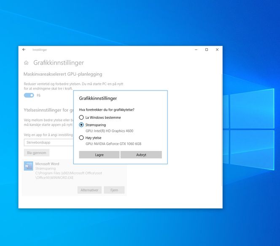Click GPU: NVIDIA GeForce GTX 1060 6GB text
280x246 pixels.
tap(113, 144)
